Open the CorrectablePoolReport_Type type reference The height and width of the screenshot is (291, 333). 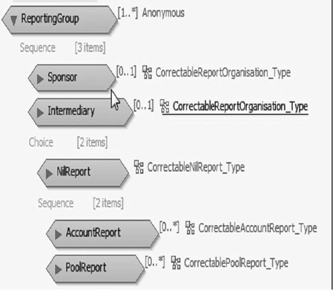pos(236,263)
